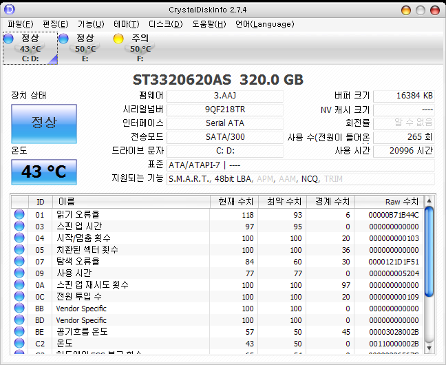446x365 pixels.
Task: Click raw value 00003028002B
Action: pyautogui.click(x=394, y=332)
